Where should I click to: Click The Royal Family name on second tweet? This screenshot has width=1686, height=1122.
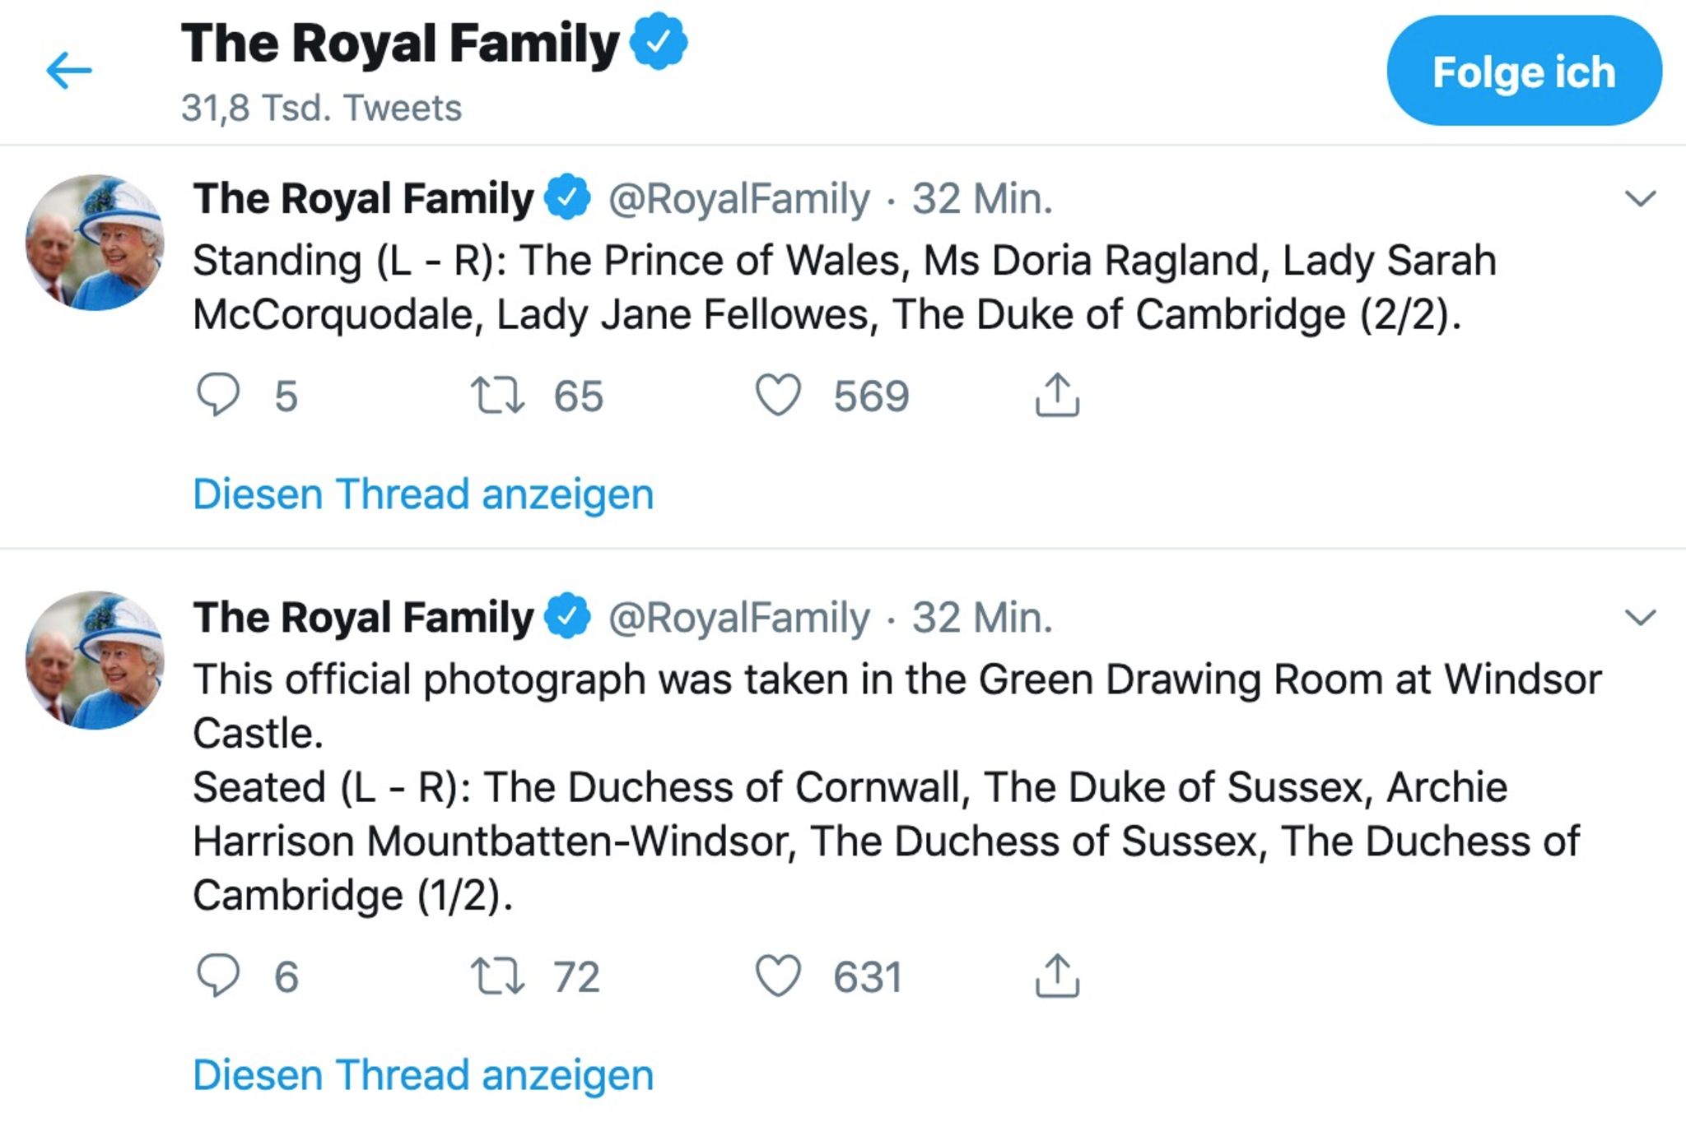363,618
